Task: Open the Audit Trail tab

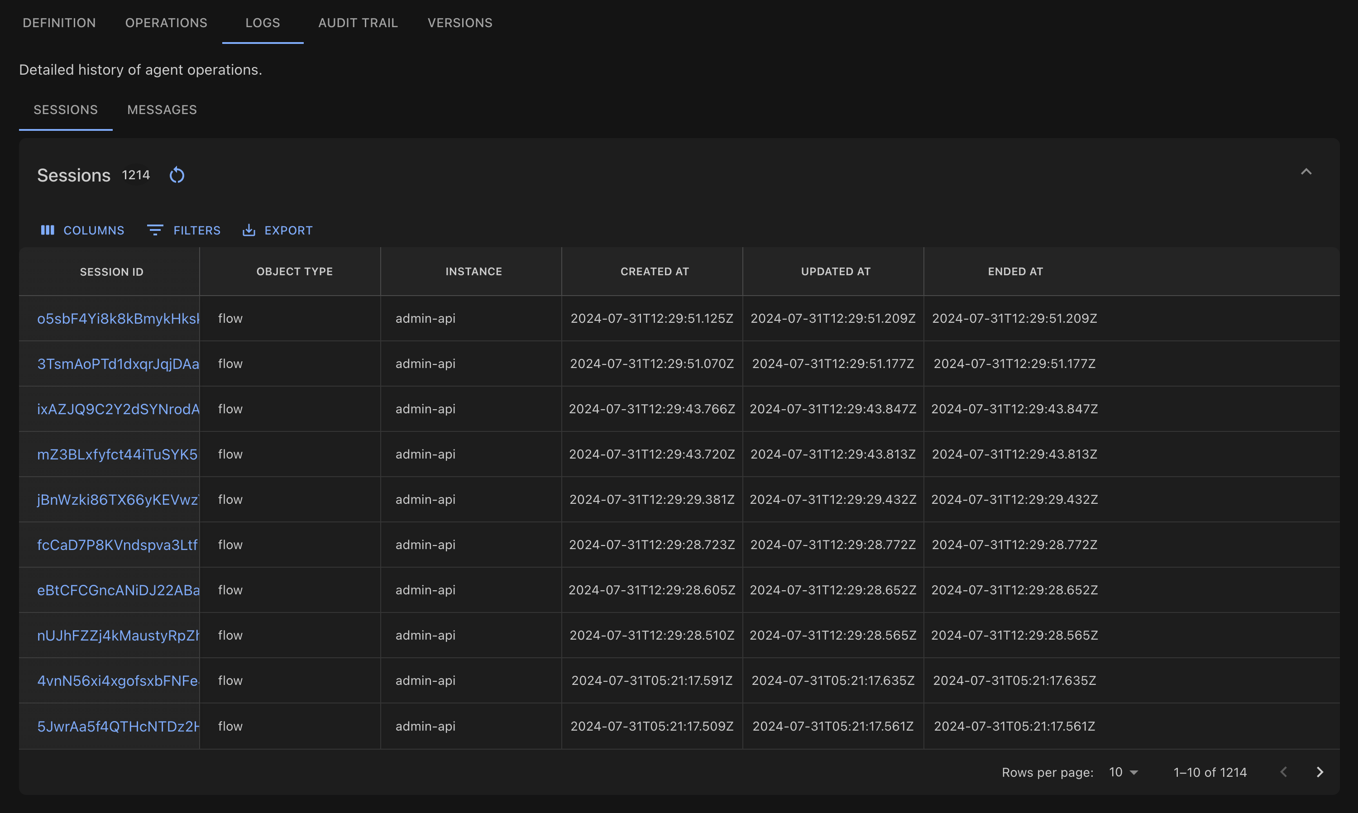Action: [358, 23]
